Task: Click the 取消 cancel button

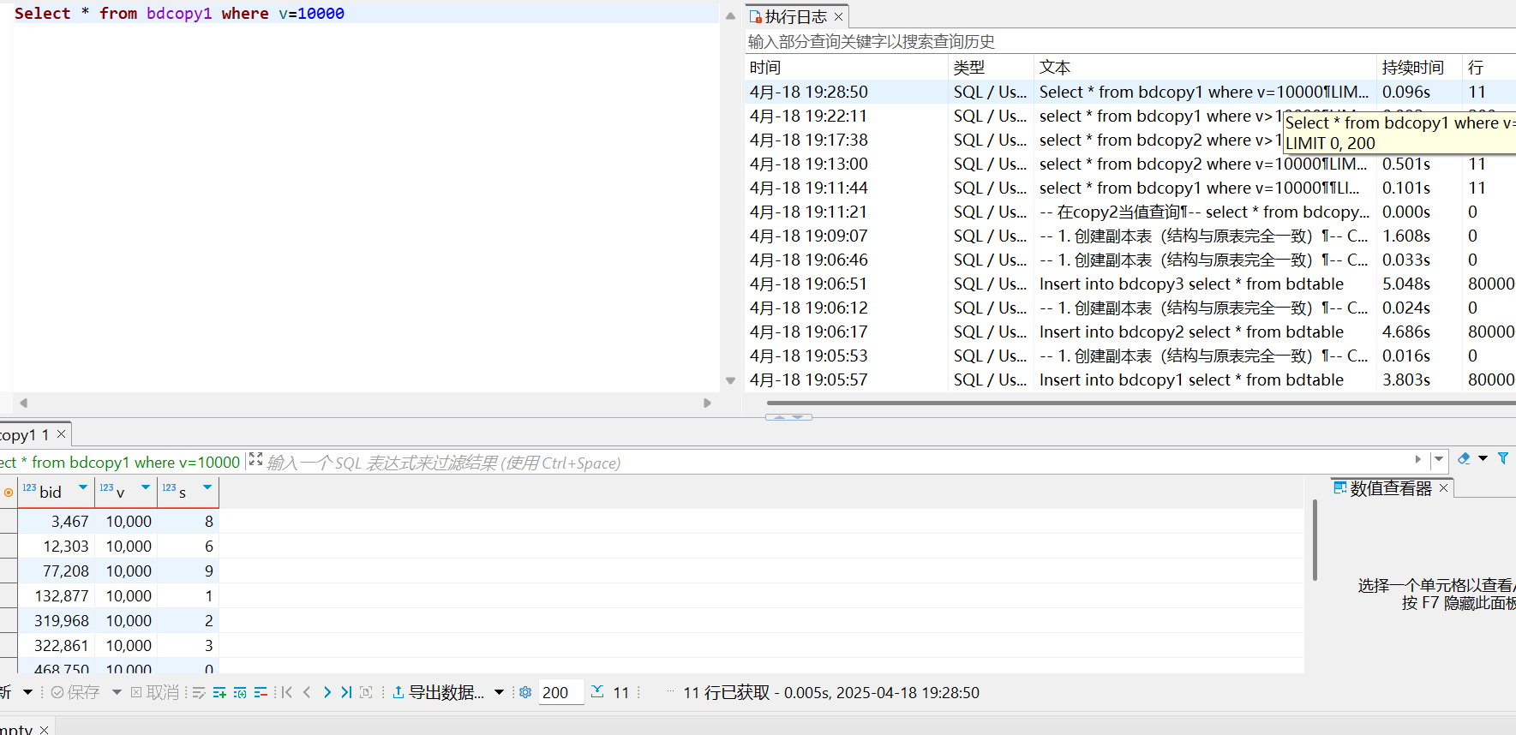Action: coord(155,692)
